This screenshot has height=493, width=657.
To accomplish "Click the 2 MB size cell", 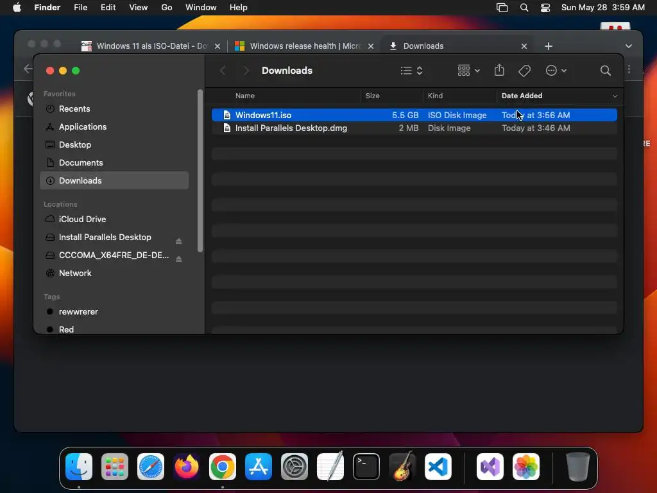I will click(x=409, y=128).
